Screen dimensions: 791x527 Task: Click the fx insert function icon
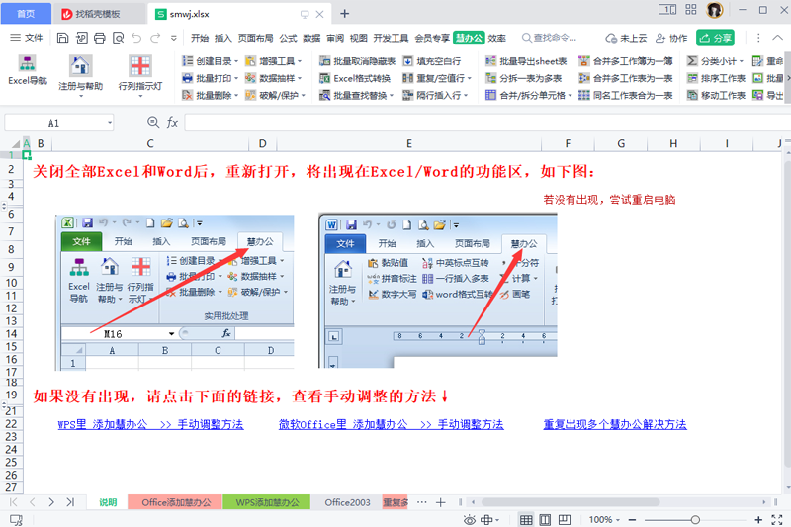(x=172, y=123)
